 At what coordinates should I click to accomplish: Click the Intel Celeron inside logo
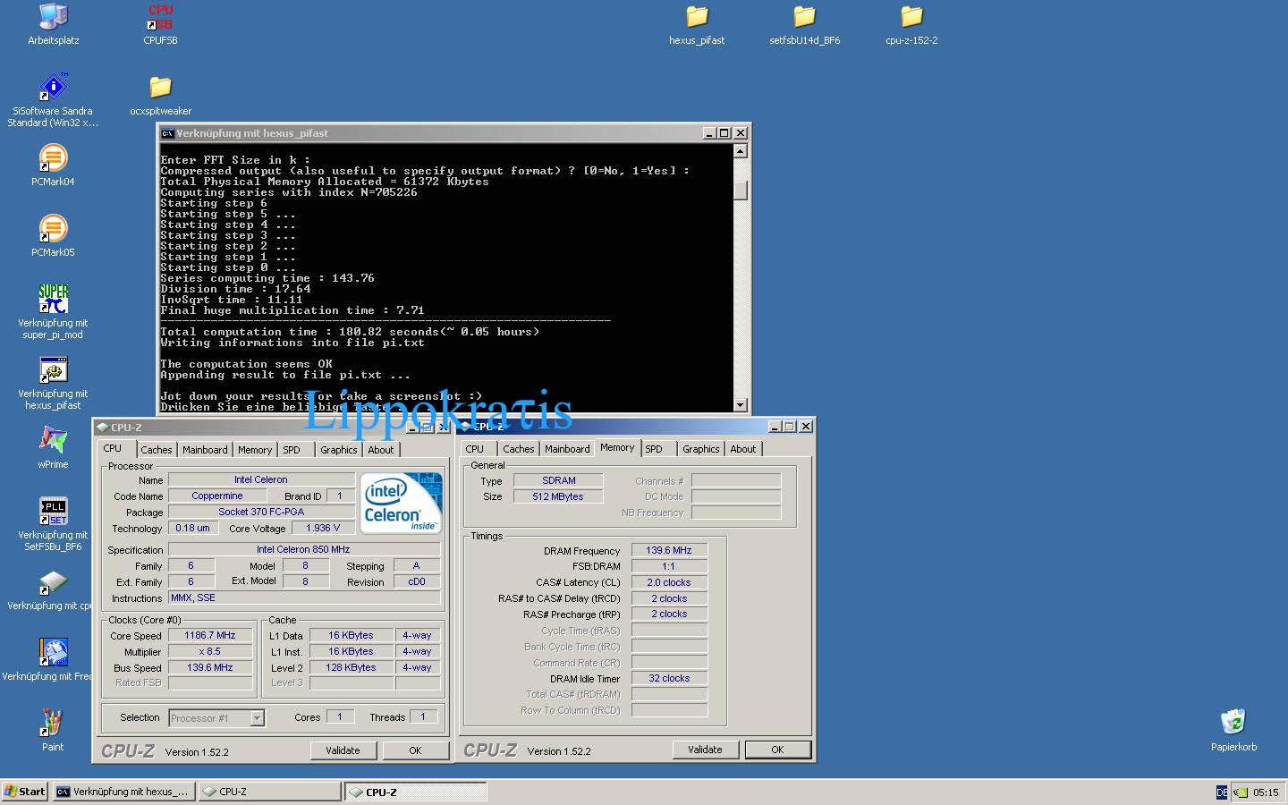(401, 503)
